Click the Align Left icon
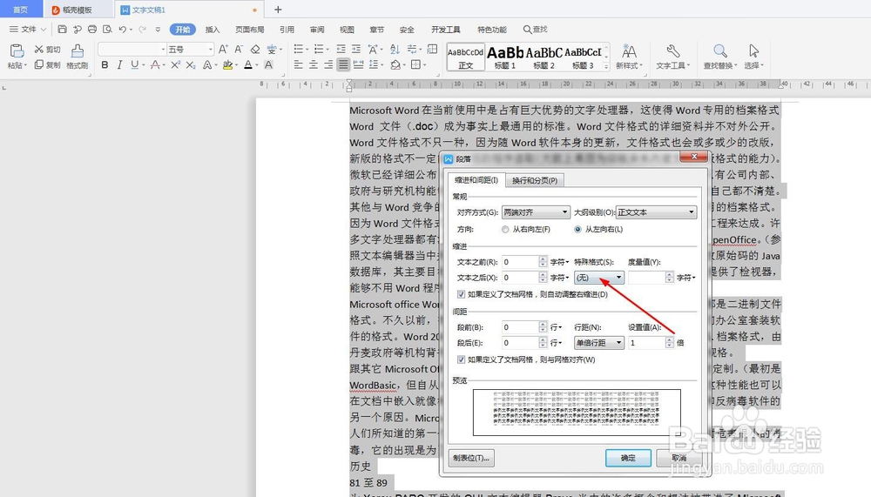871x497 pixels. (298, 65)
